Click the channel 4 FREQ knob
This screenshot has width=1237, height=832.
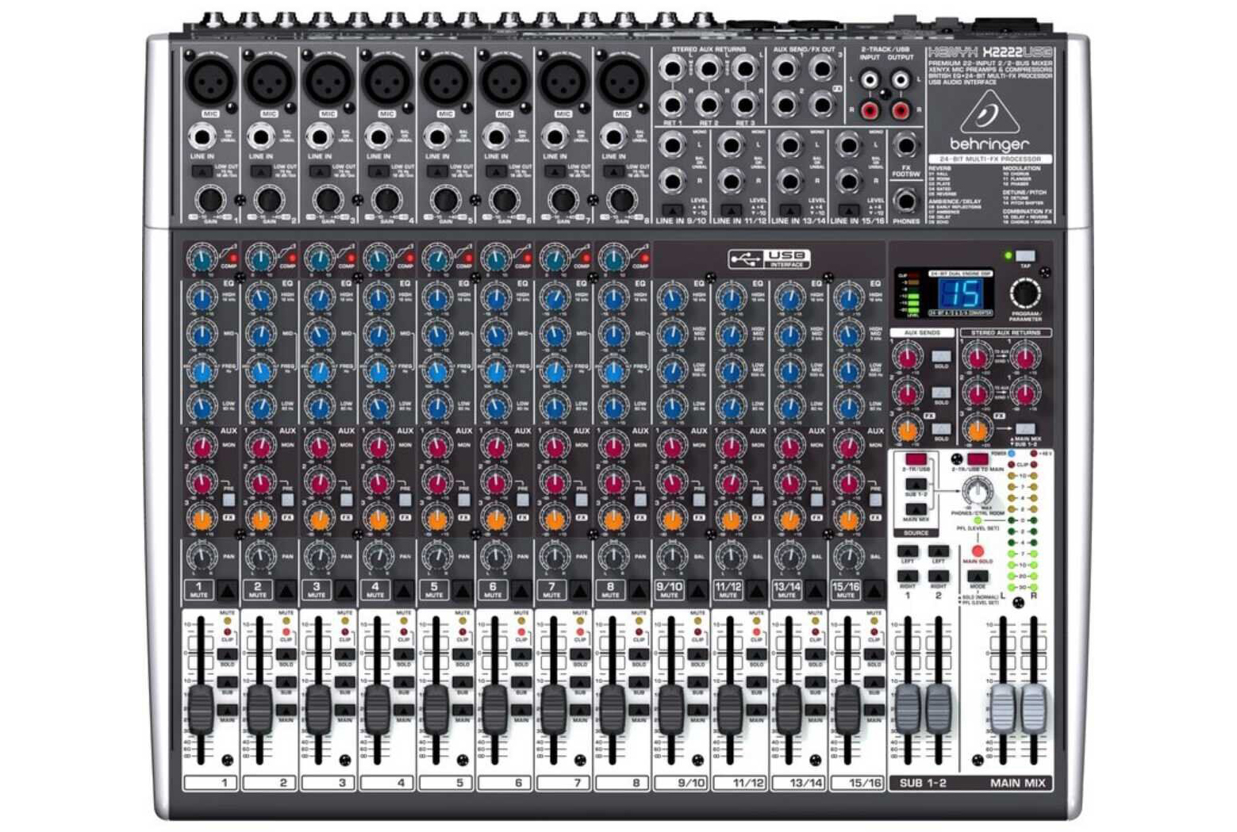pyautogui.click(x=378, y=370)
